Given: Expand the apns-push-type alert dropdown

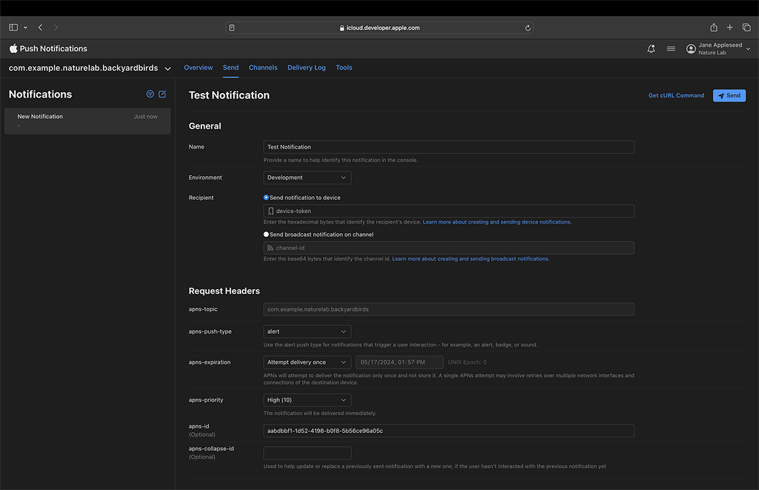Looking at the screenshot, I should 307,331.
